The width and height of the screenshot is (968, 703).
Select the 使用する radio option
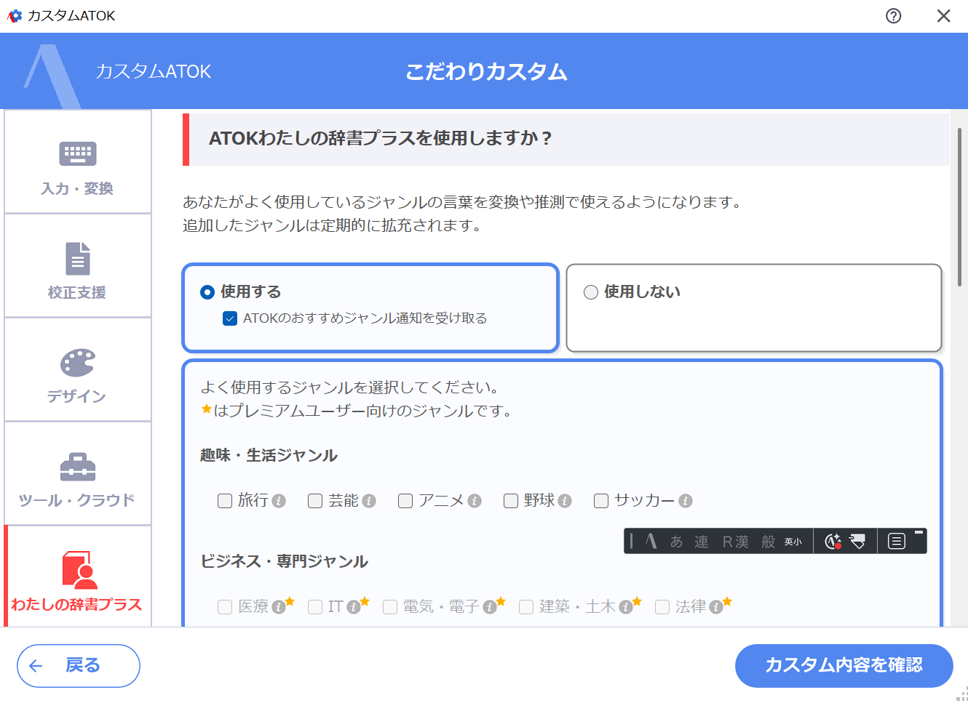coord(207,292)
